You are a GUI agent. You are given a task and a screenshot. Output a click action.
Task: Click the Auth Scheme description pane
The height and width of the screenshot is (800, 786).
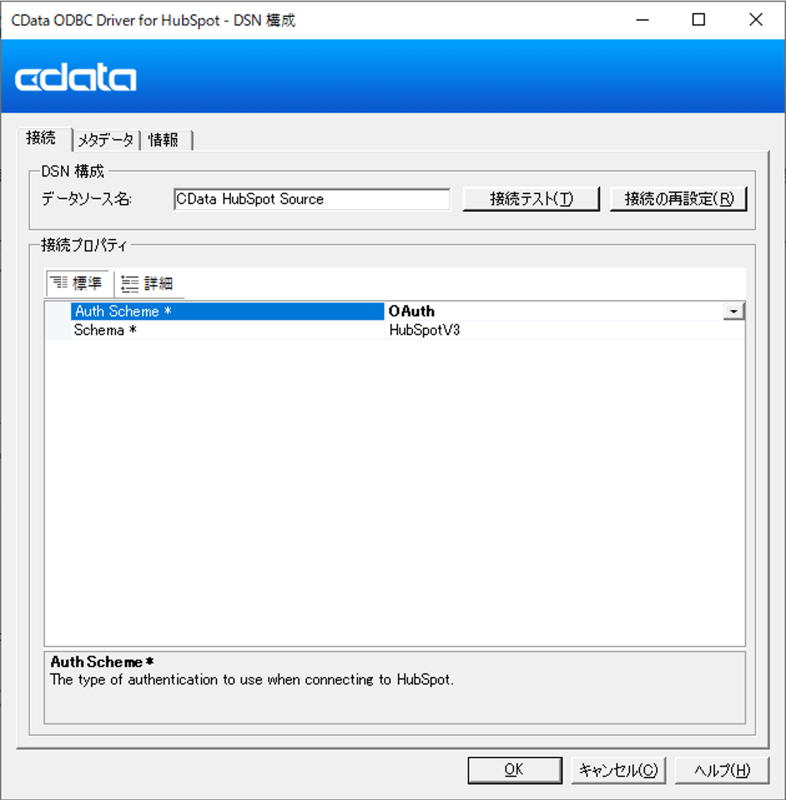pyautogui.click(x=395, y=688)
